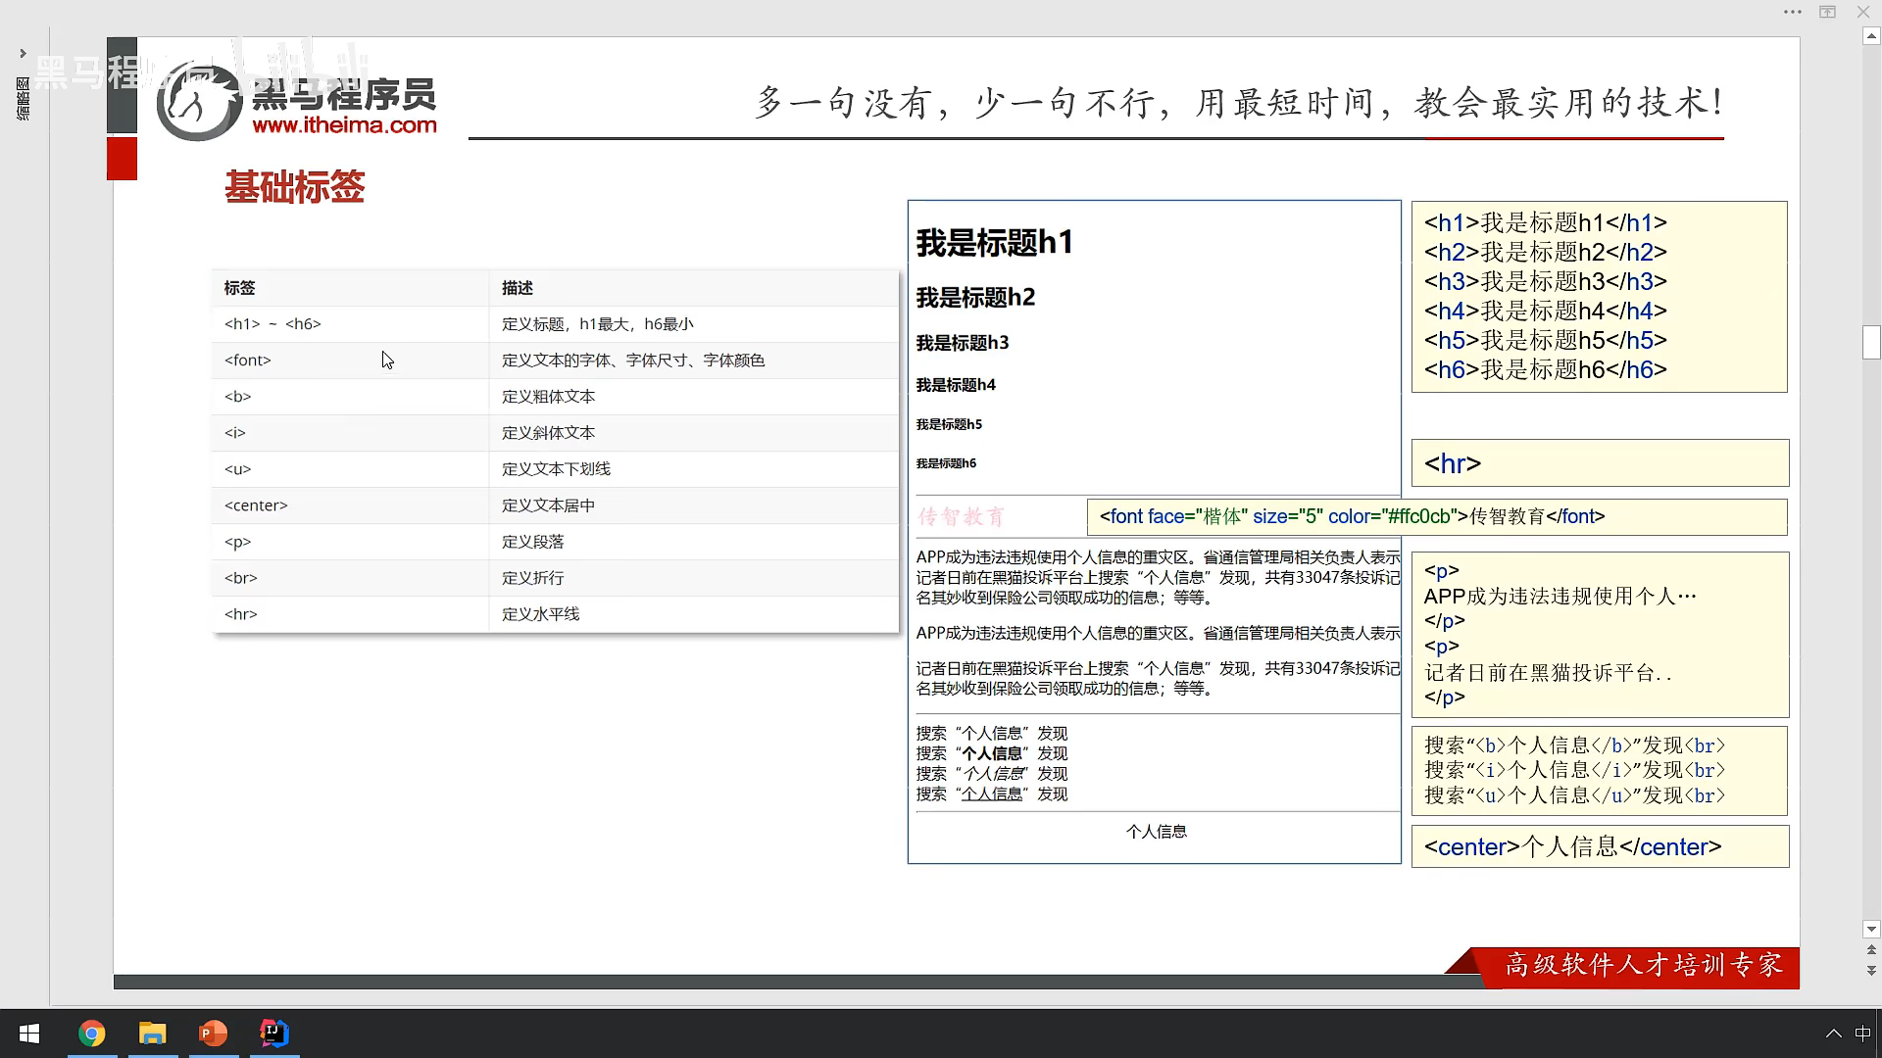
Task: Switch to PowerPoint taskbar icon
Action: tap(214, 1034)
